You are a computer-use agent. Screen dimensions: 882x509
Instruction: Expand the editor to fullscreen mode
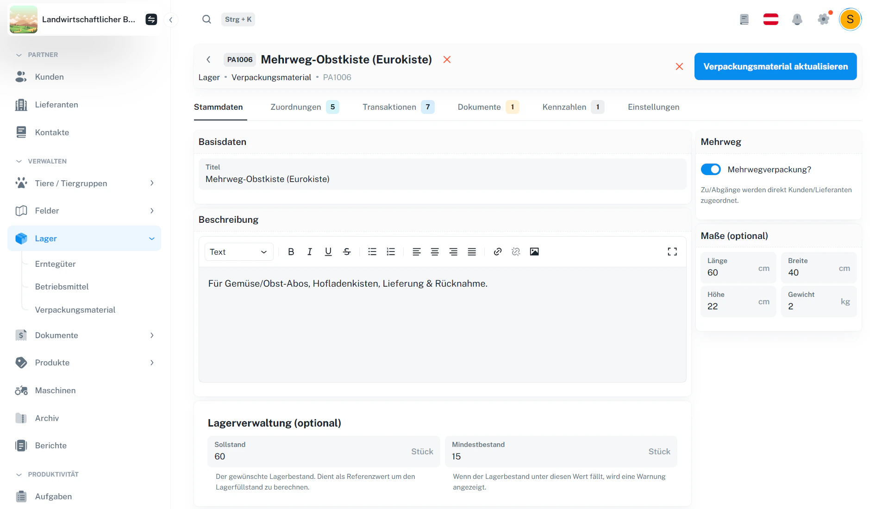[672, 251]
